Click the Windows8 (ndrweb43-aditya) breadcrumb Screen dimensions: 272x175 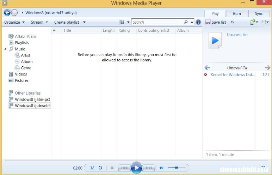tap(51, 13)
